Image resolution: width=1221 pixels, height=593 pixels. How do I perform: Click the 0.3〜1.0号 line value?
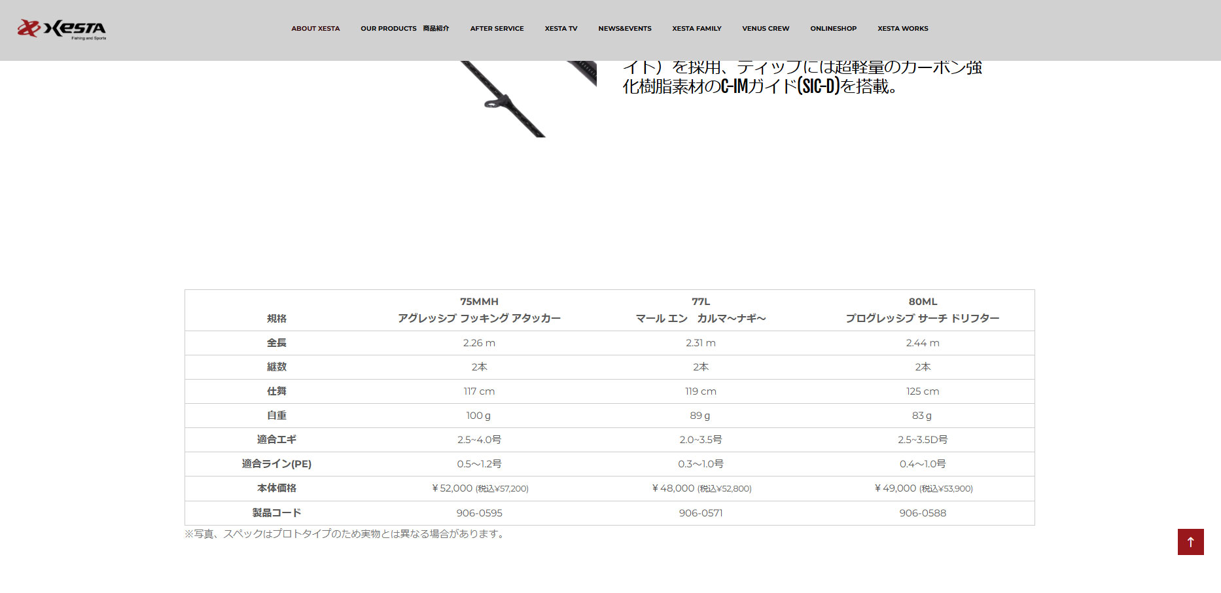pos(701,464)
